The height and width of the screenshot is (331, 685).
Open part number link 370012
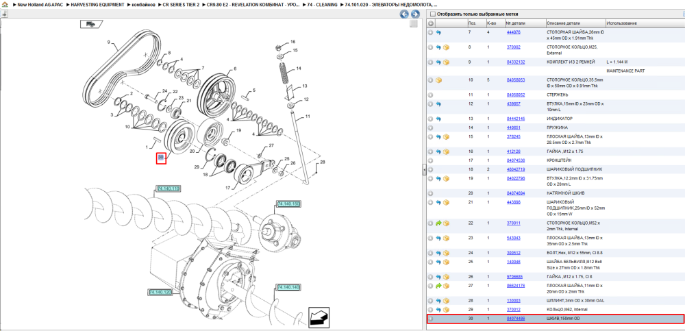tap(513, 310)
